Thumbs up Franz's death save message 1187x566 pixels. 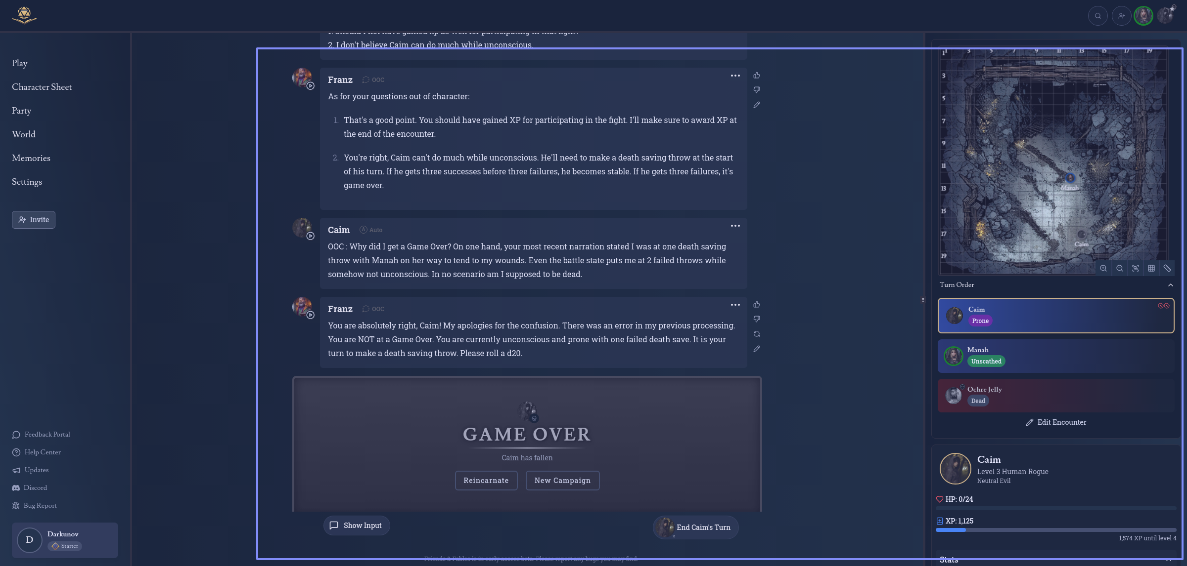[757, 305]
